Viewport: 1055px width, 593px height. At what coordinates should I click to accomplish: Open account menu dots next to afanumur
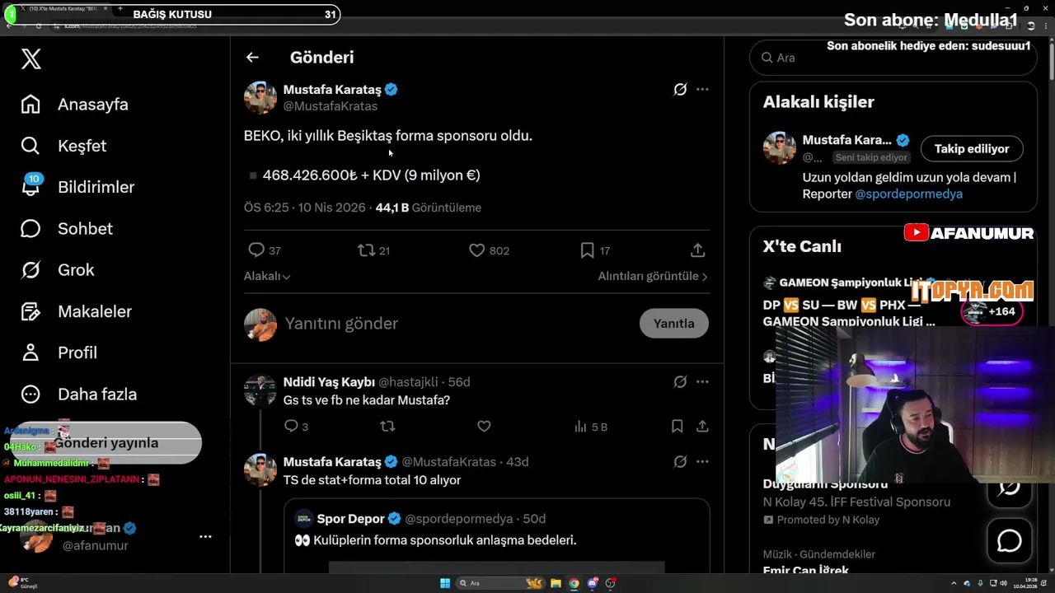[205, 537]
